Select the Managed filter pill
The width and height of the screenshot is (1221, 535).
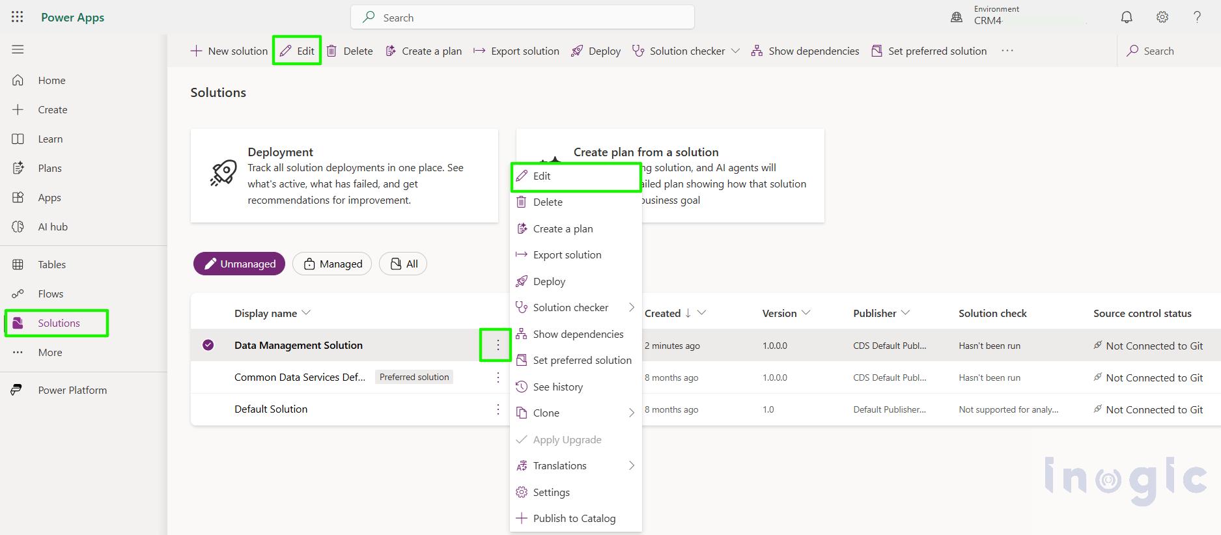(332, 264)
